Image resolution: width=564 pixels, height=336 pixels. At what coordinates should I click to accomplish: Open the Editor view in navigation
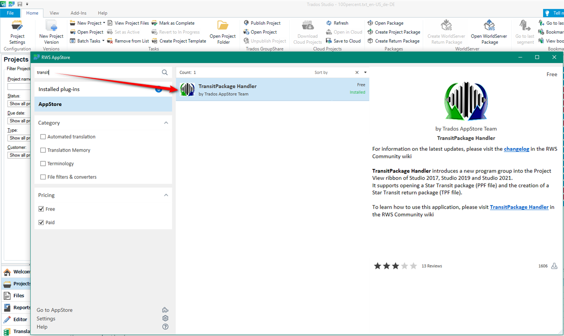coord(16,319)
